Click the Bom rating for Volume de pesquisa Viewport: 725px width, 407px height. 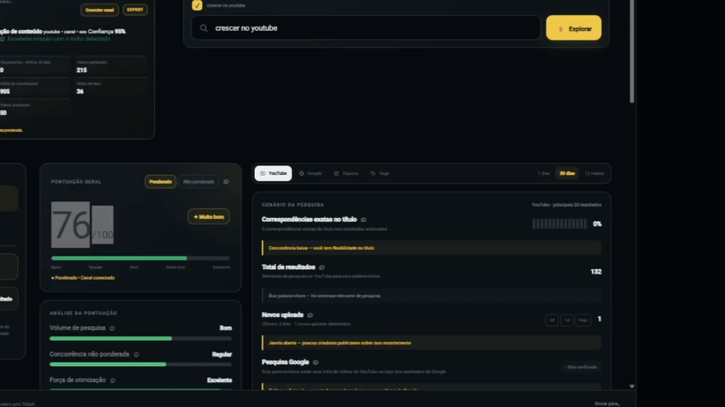(x=226, y=328)
